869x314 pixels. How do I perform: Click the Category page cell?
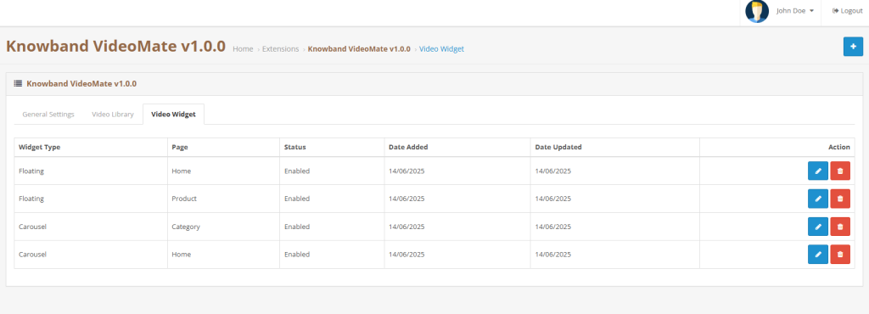pyautogui.click(x=186, y=227)
